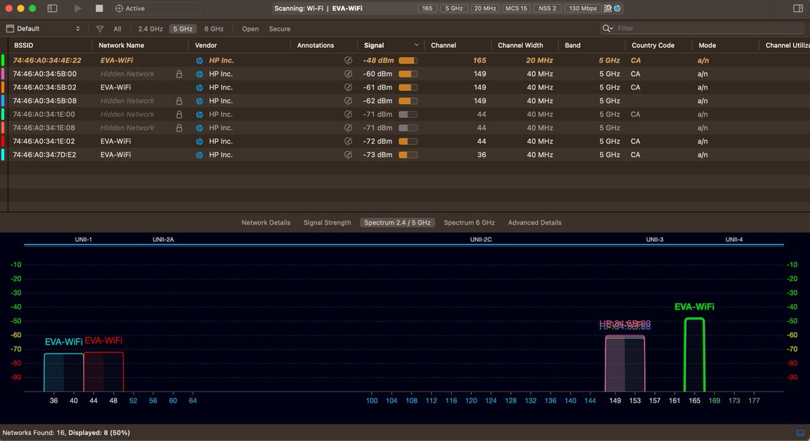
Task: Click orange color marker for 74:46:A0:34:5B:02
Action: (3, 88)
